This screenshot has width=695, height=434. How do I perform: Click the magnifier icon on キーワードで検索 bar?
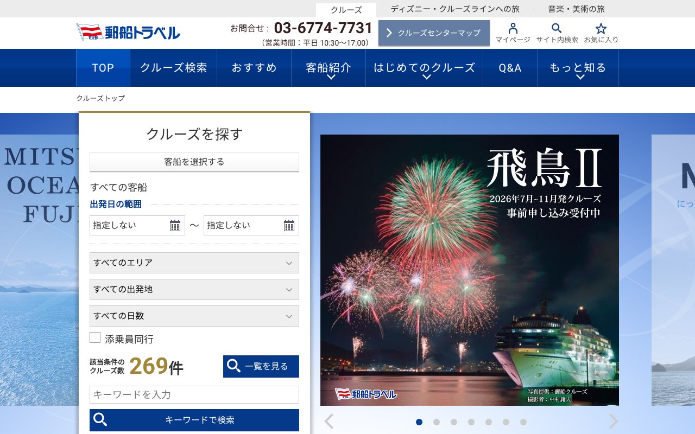(100, 420)
